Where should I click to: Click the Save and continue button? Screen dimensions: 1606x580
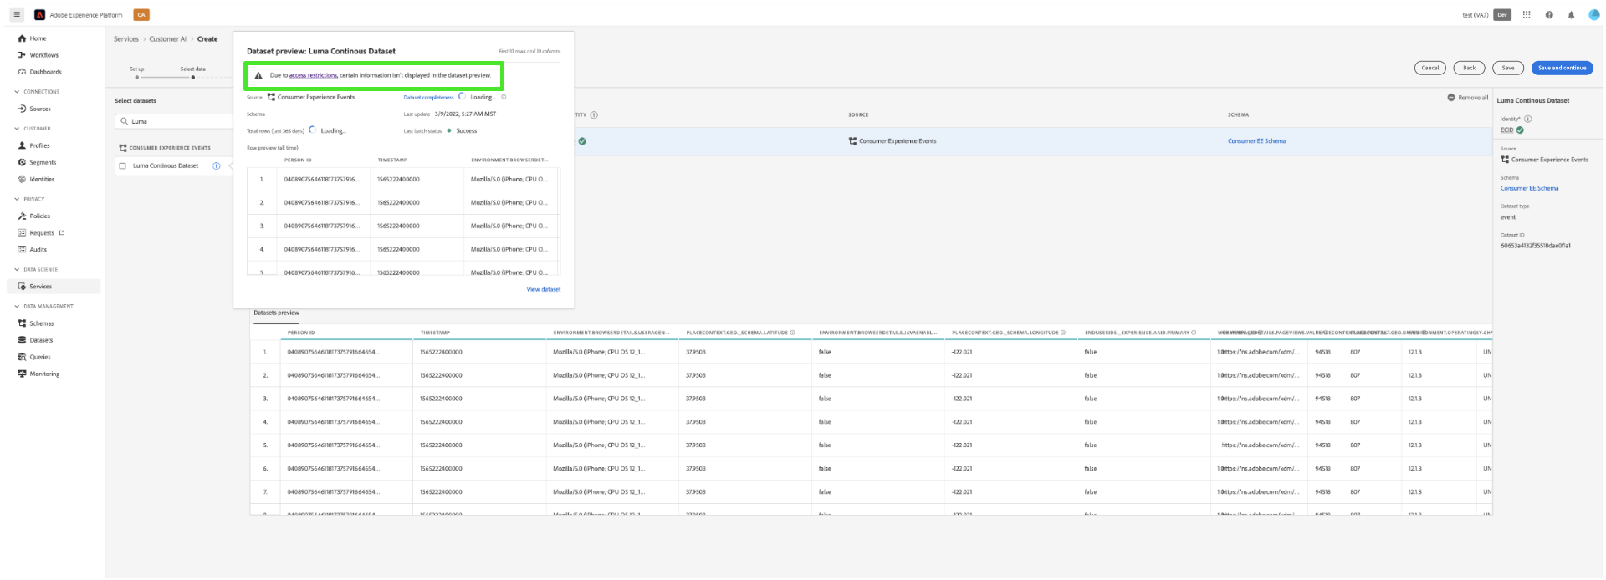(1562, 68)
